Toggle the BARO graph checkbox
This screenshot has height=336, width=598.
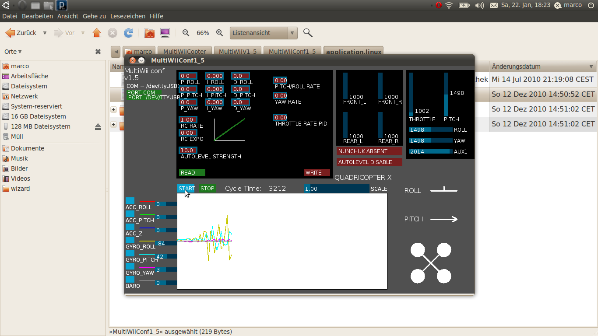click(x=130, y=280)
